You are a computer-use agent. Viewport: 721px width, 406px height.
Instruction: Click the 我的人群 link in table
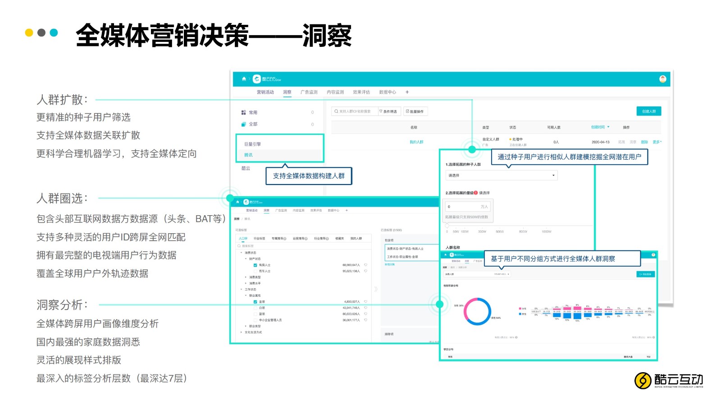coord(416,142)
